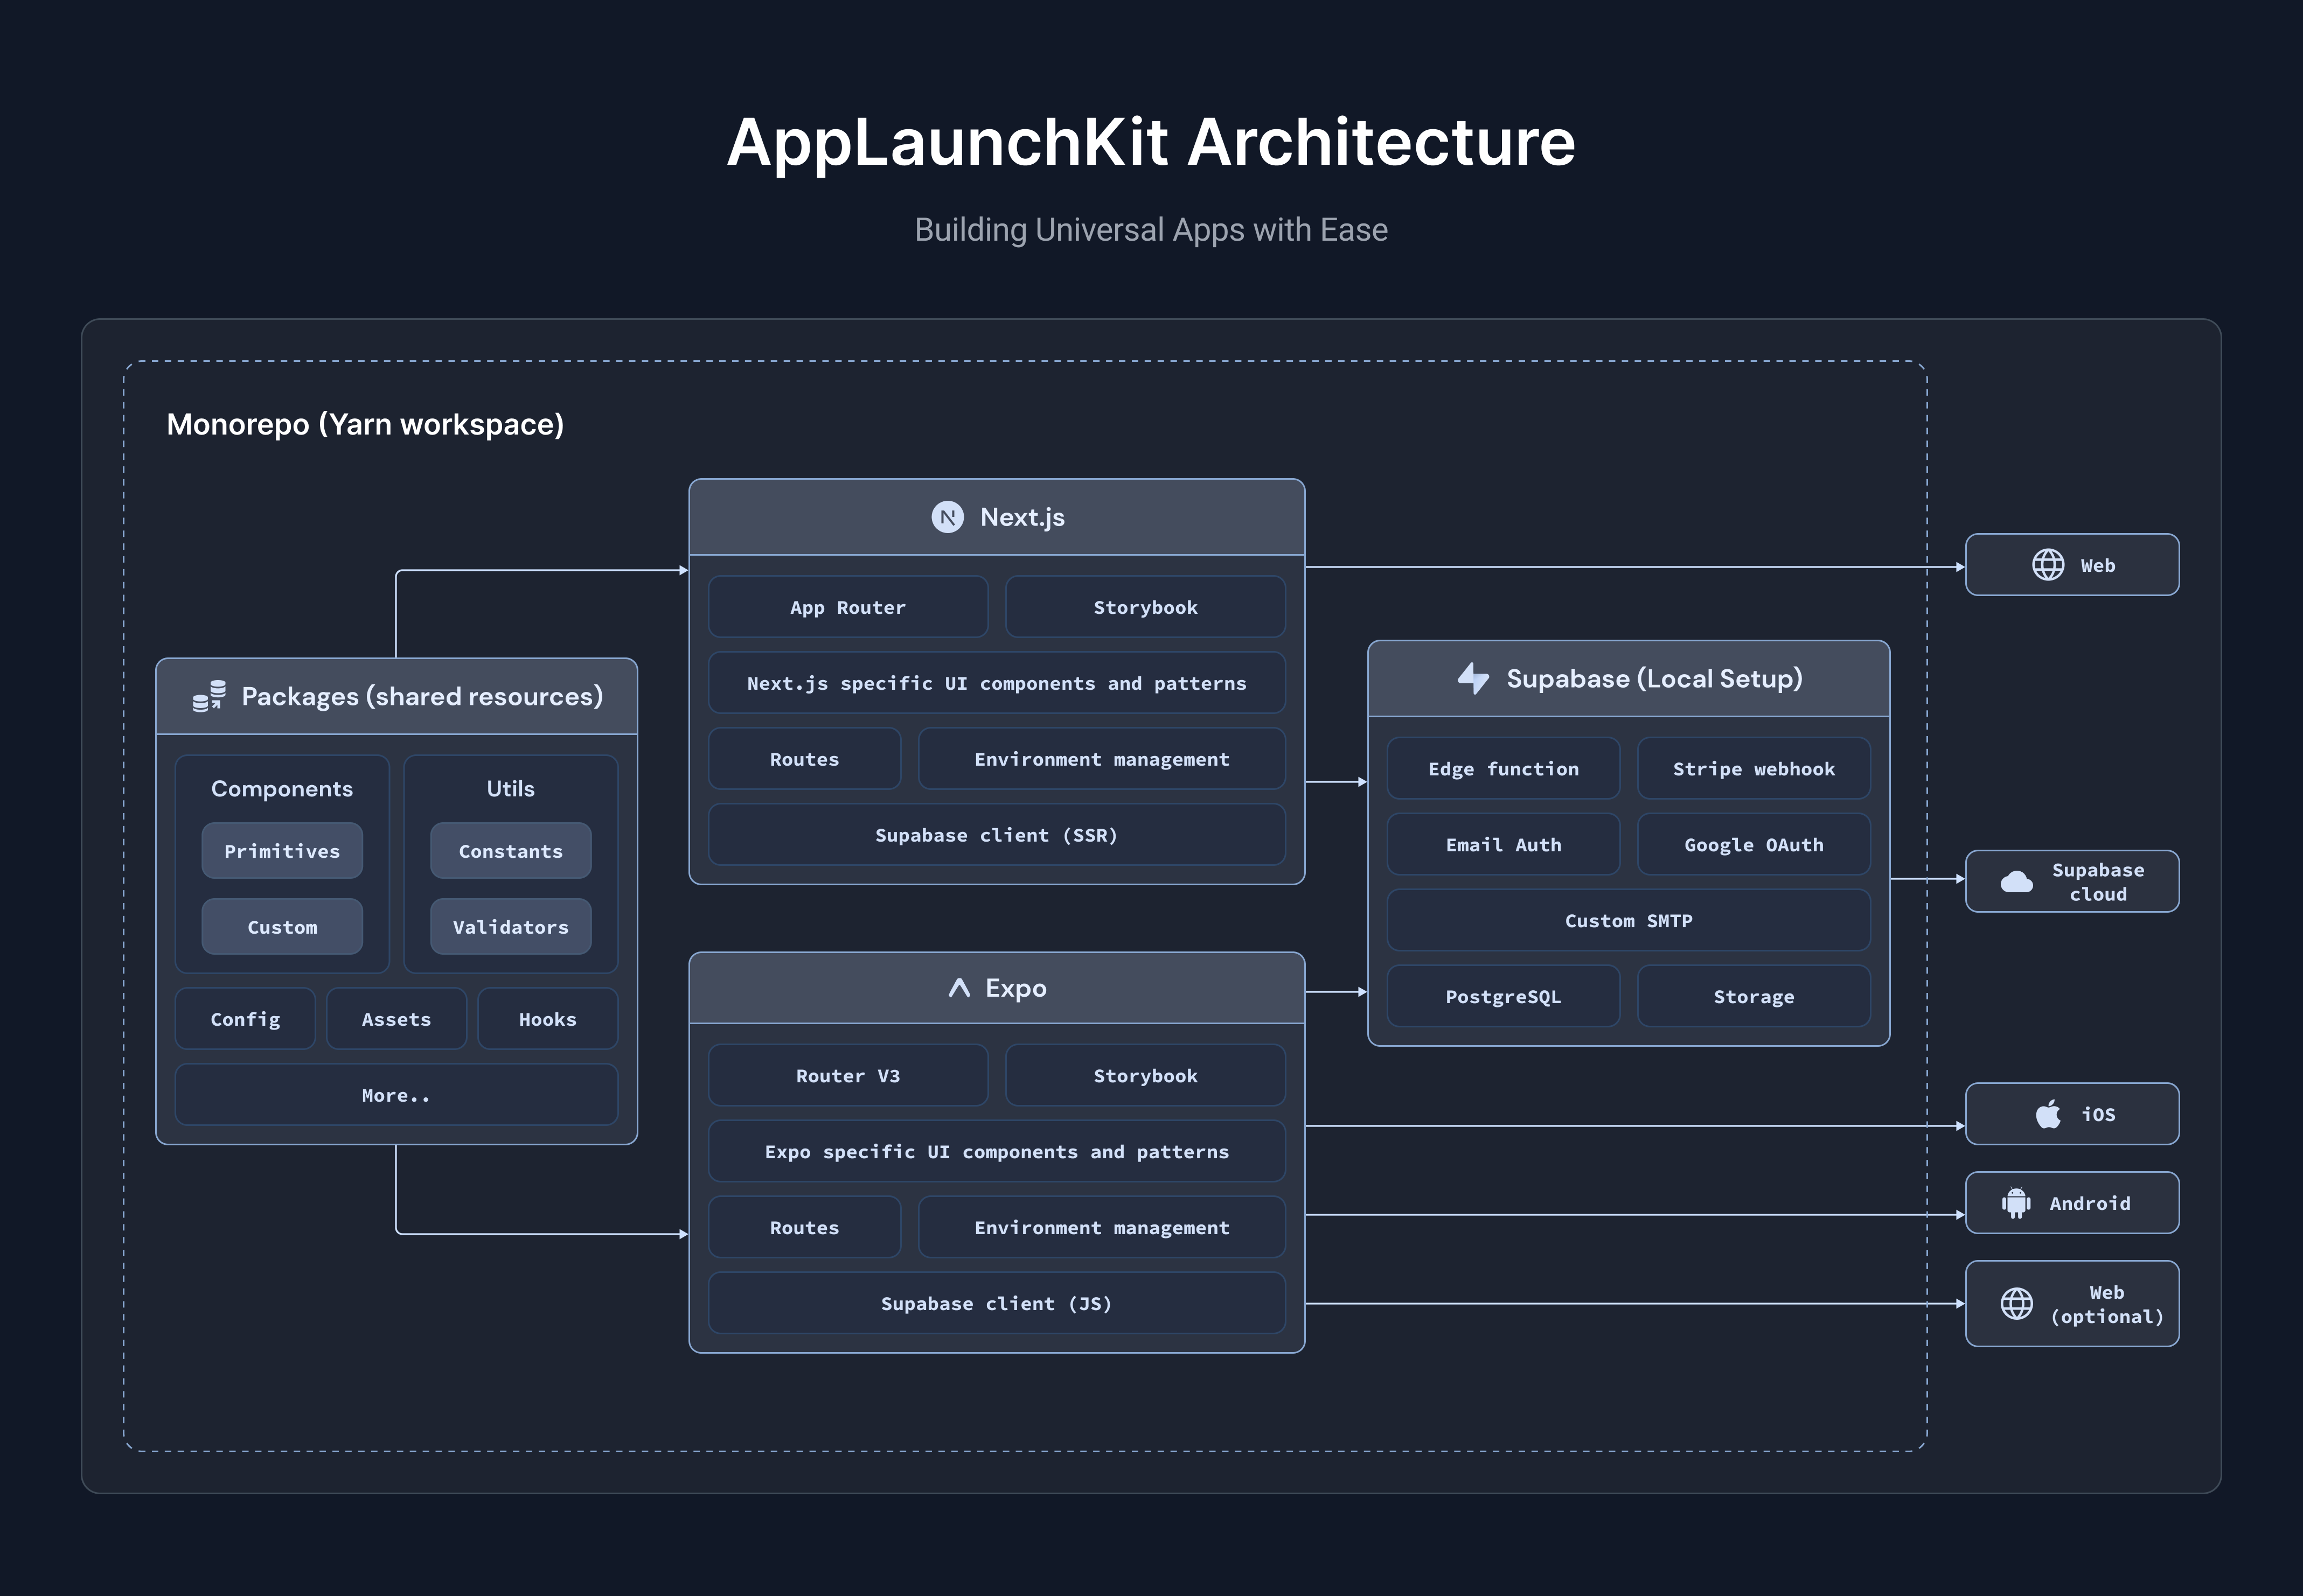The height and width of the screenshot is (1596, 2303).
Task: Click the Components group heading
Action: pyautogui.click(x=282, y=788)
